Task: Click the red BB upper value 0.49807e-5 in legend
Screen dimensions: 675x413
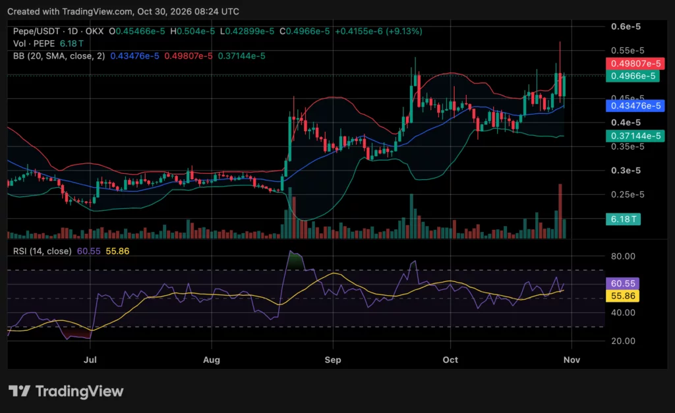Action: (189, 56)
